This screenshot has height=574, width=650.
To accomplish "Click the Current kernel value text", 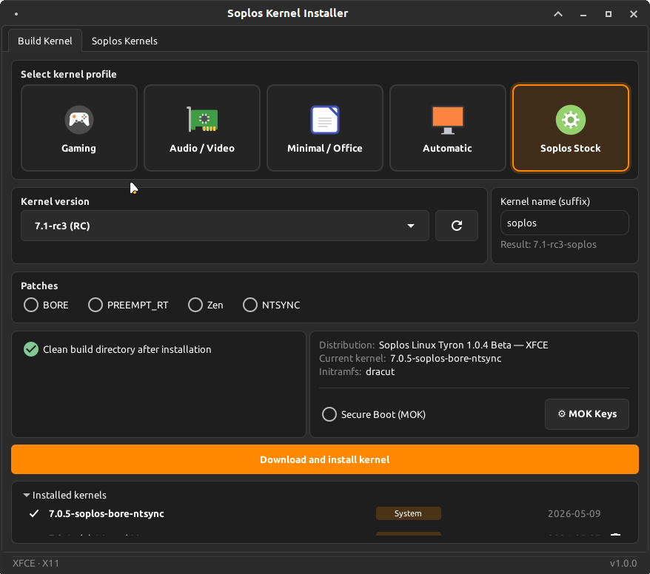I will point(446,358).
